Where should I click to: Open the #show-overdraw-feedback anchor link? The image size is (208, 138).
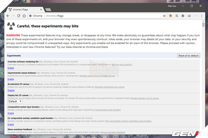pos(113,132)
